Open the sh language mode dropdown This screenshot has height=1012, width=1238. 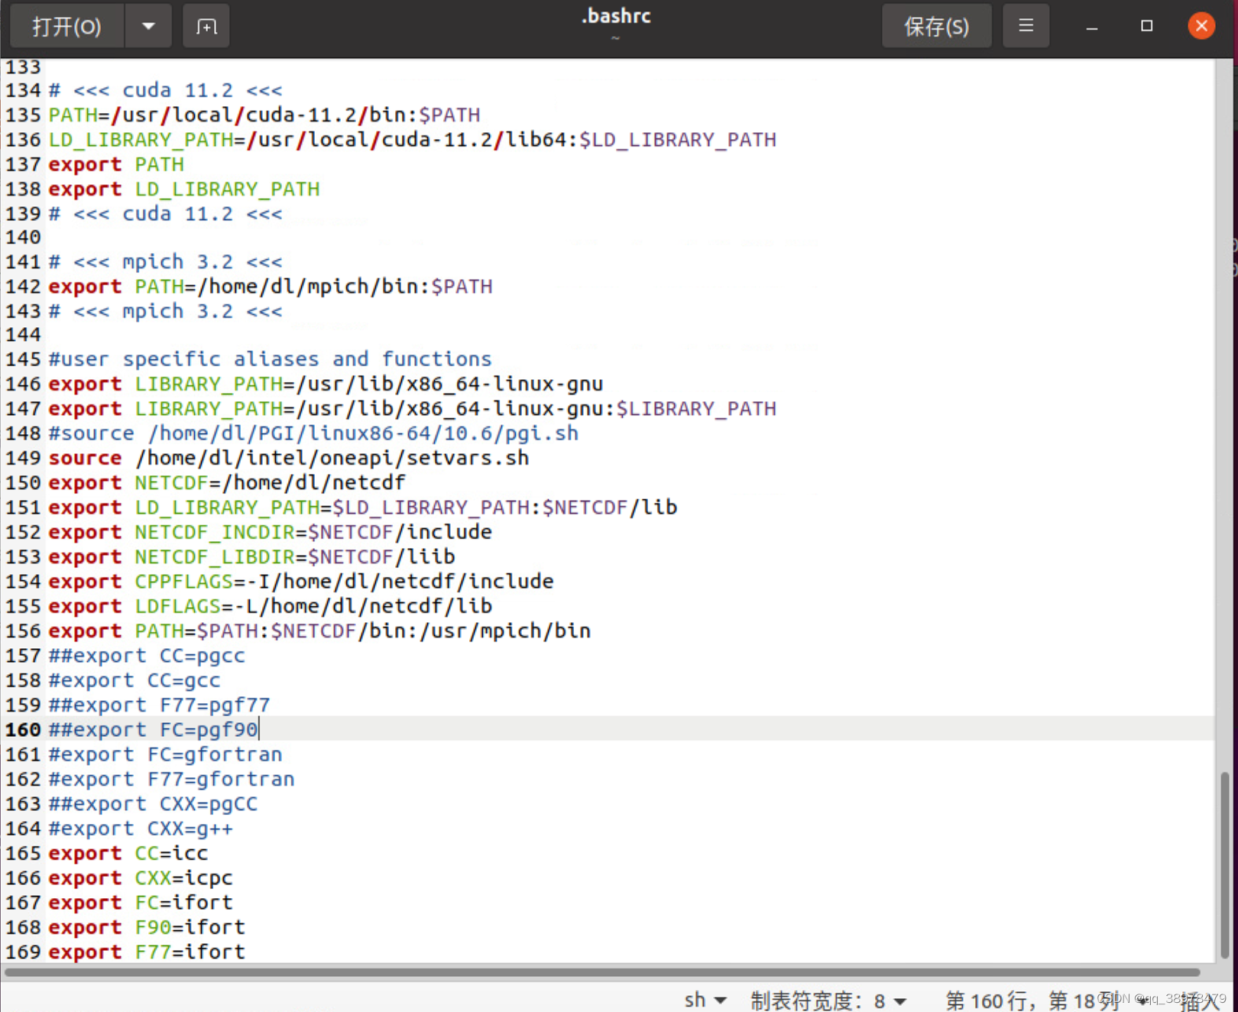(x=703, y=1000)
